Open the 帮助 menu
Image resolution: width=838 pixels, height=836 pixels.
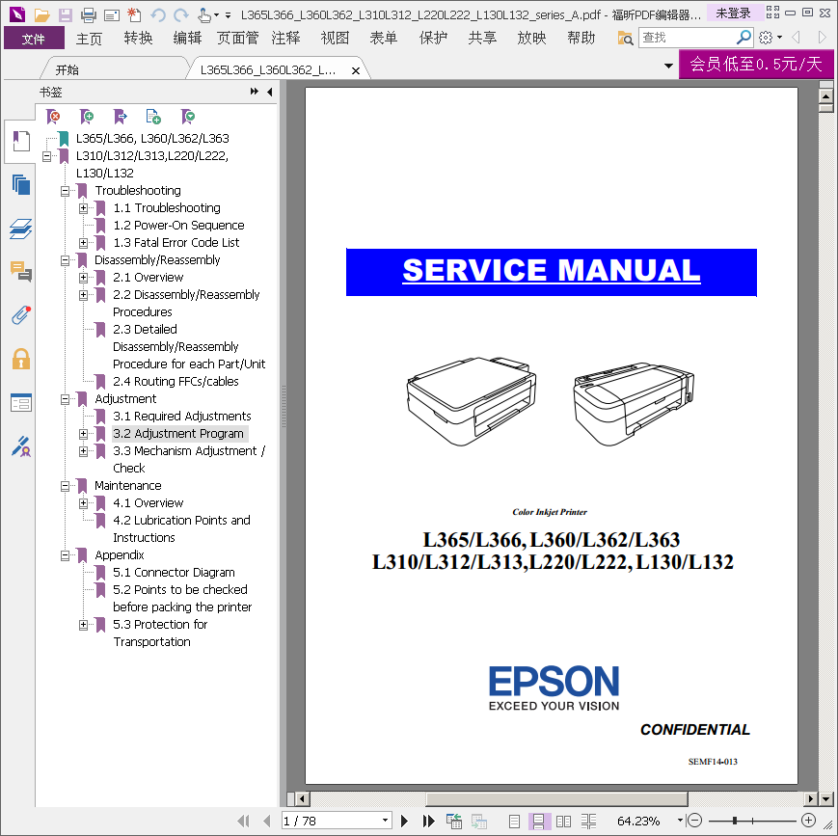pyautogui.click(x=581, y=38)
